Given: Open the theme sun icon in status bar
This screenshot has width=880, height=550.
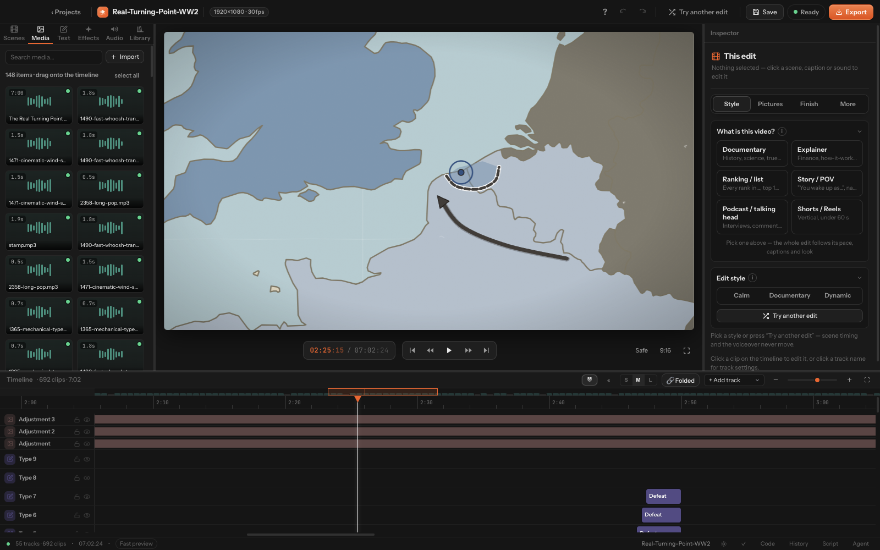Looking at the screenshot, I should [x=724, y=544].
